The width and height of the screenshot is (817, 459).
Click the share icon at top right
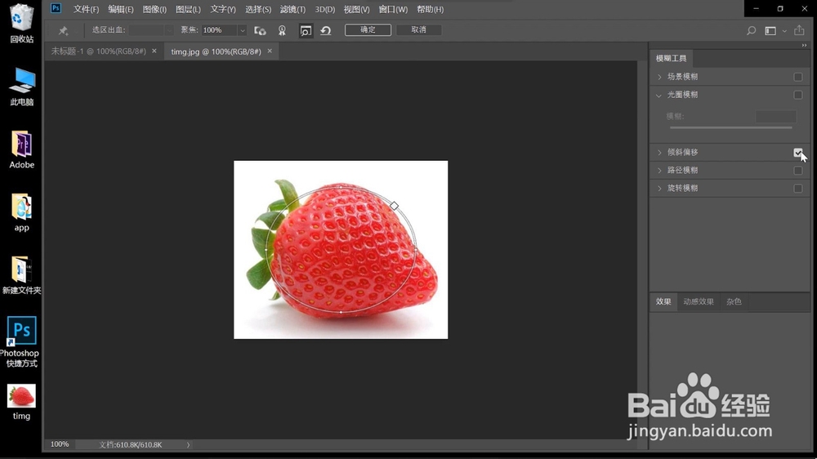click(799, 30)
